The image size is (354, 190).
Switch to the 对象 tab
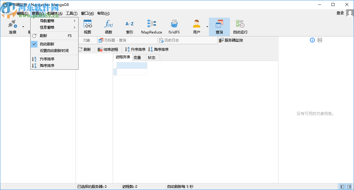[x=87, y=40]
